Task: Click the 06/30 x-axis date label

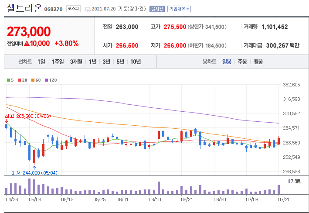Action: click(x=220, y=199)
